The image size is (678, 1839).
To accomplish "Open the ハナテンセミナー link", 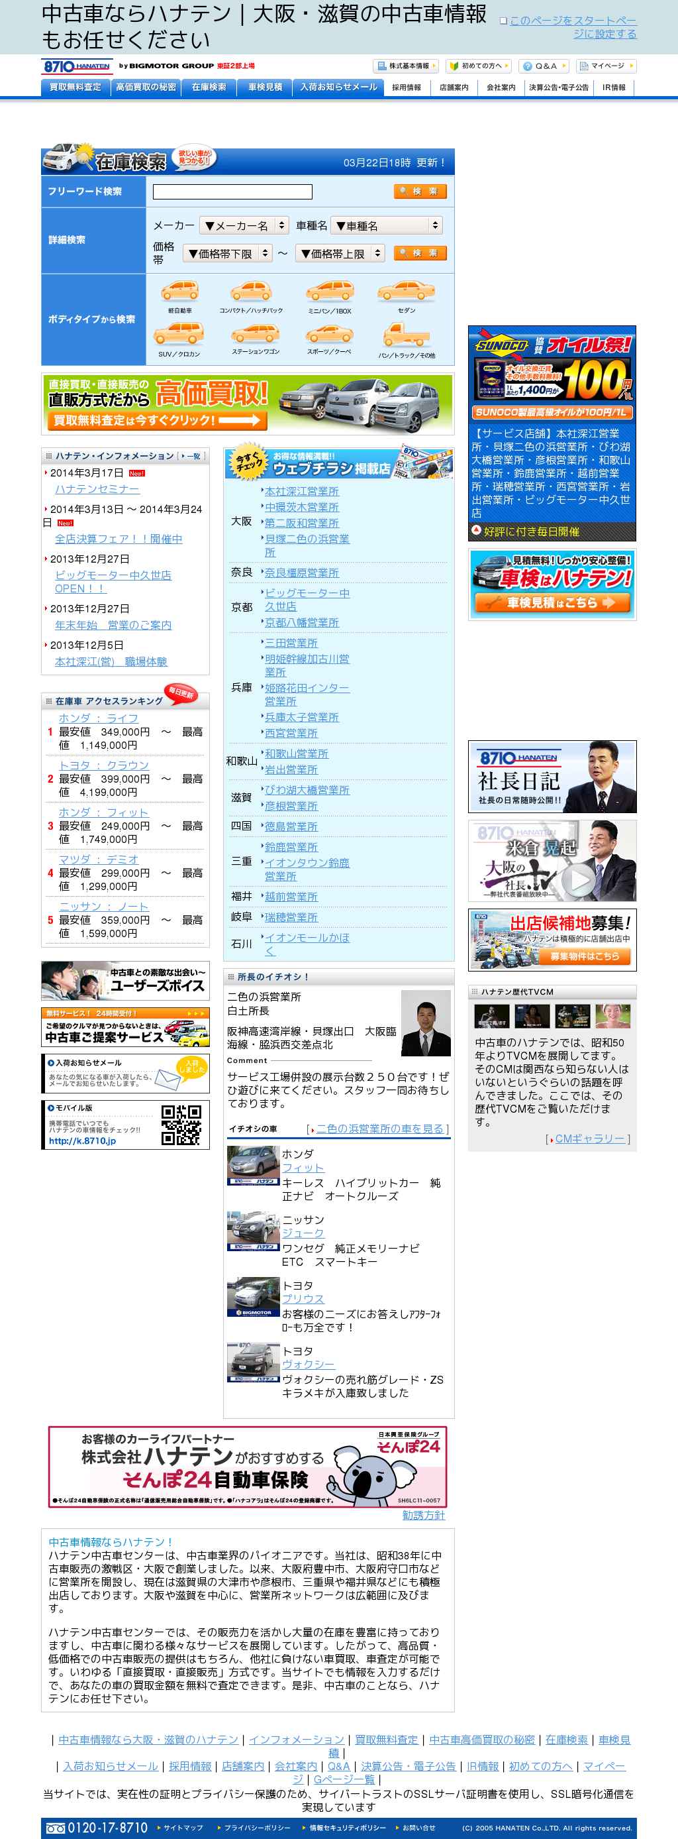I will [97, 489].
